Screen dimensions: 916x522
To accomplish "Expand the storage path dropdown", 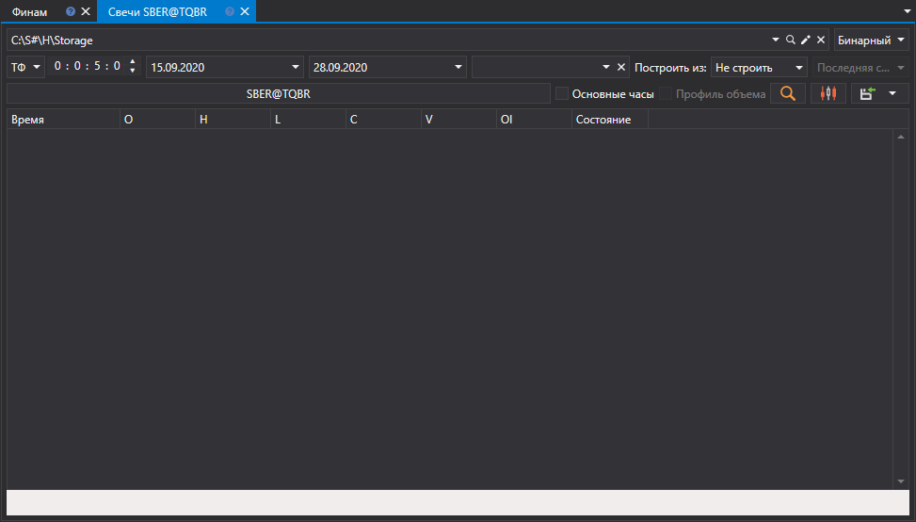I will (775, 40).
